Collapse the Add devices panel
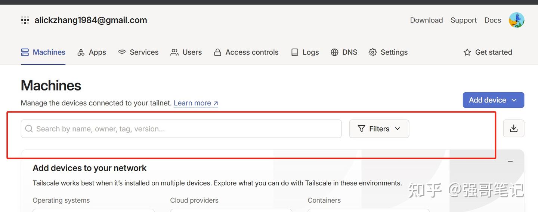 (510, 161)
